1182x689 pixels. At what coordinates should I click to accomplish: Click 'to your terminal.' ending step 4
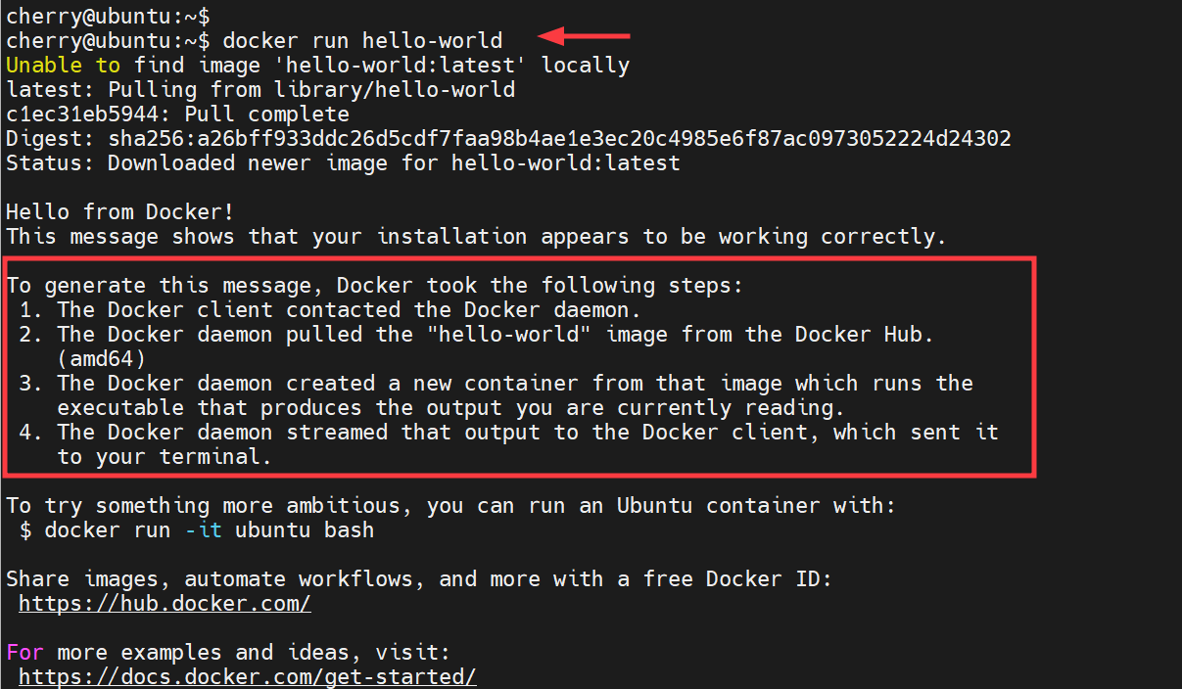click(x=164, y=457)
